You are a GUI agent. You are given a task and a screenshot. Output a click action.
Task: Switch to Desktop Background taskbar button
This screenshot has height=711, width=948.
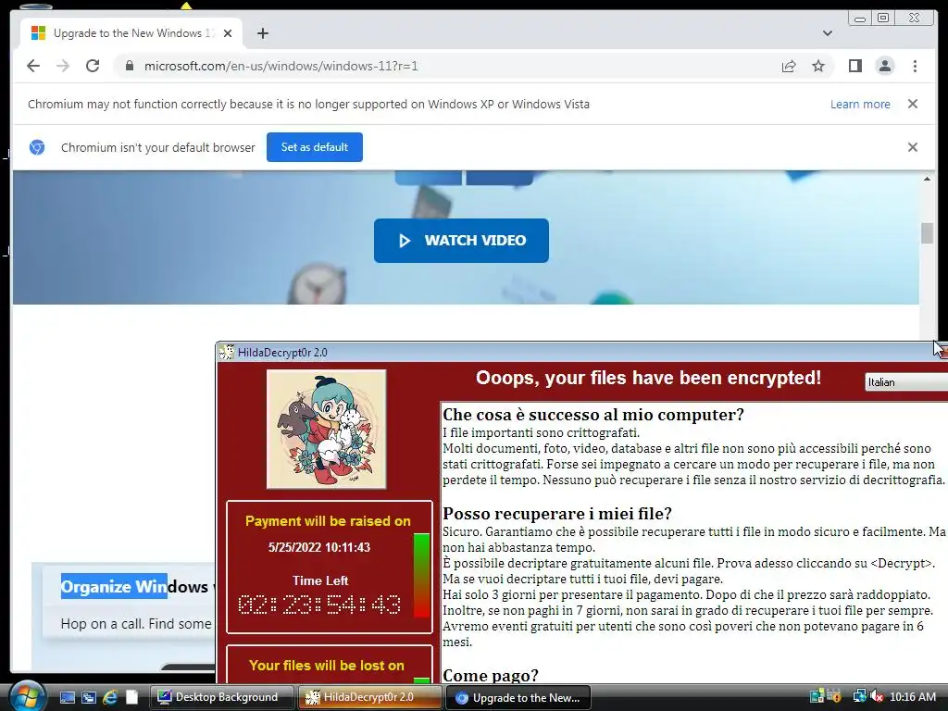[222, 697]
